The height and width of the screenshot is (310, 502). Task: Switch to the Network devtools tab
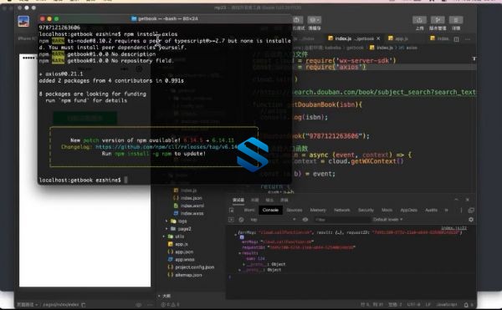(x=342, y=211)
